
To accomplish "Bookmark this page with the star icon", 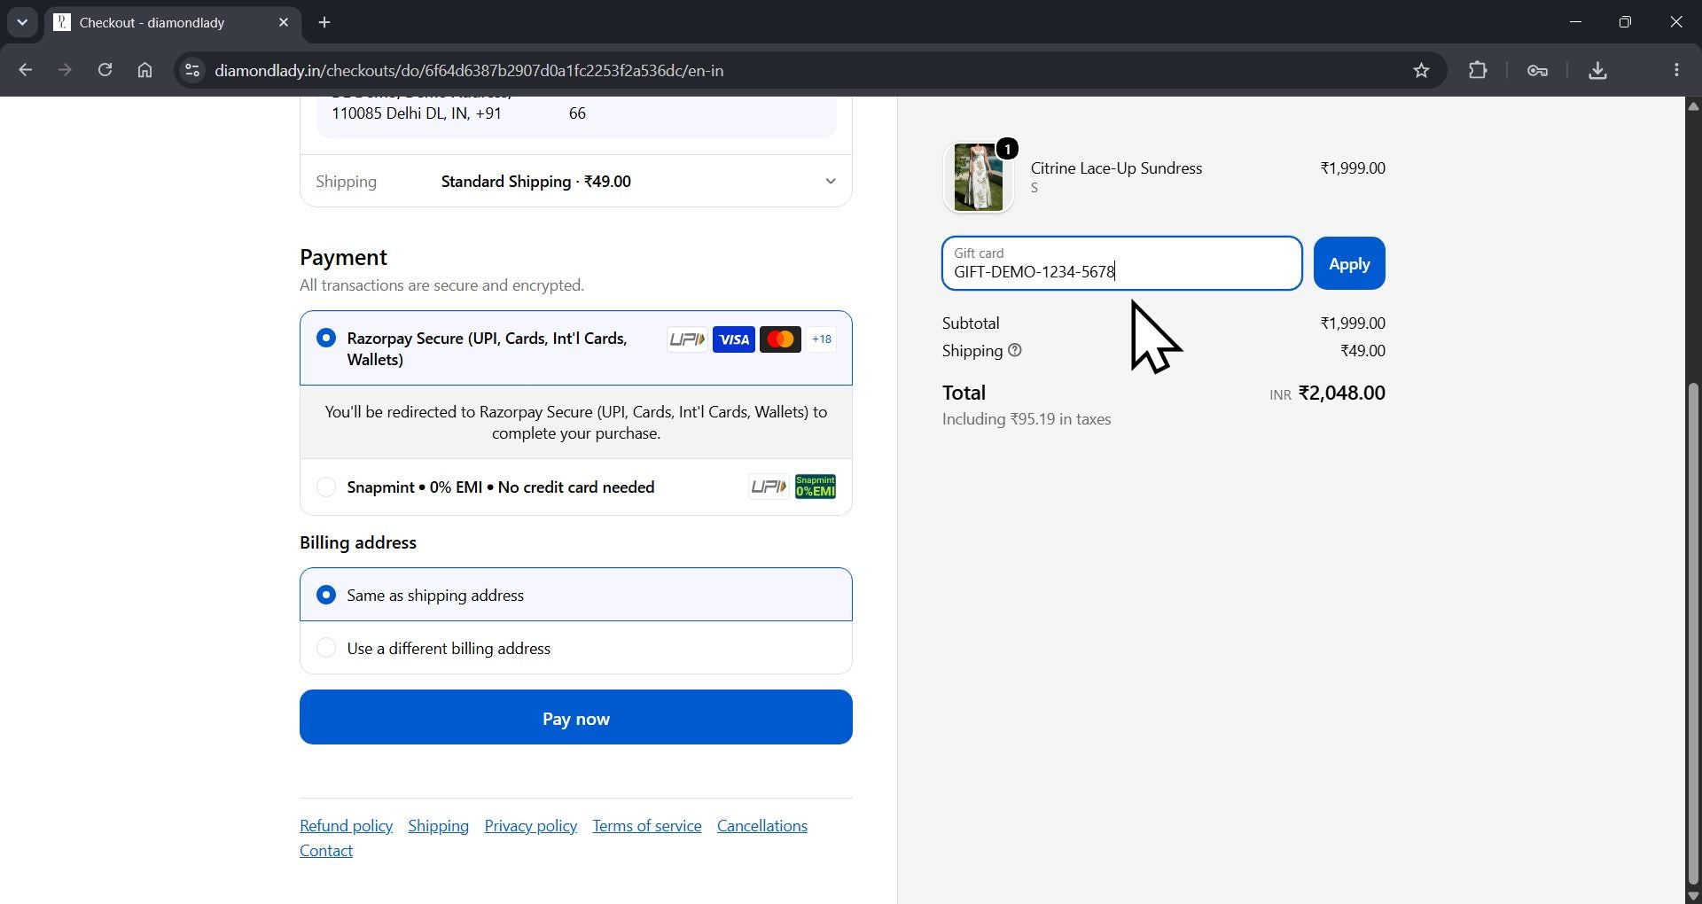I will point(1421,70).
